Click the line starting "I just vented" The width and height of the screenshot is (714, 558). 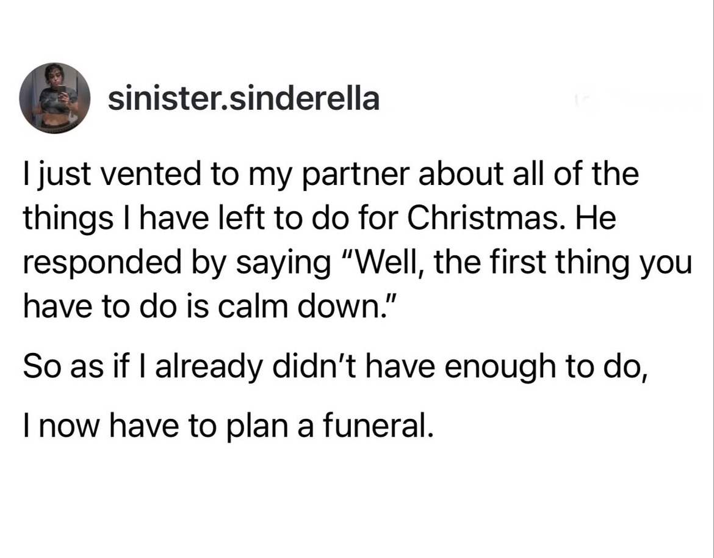(330, 176)
